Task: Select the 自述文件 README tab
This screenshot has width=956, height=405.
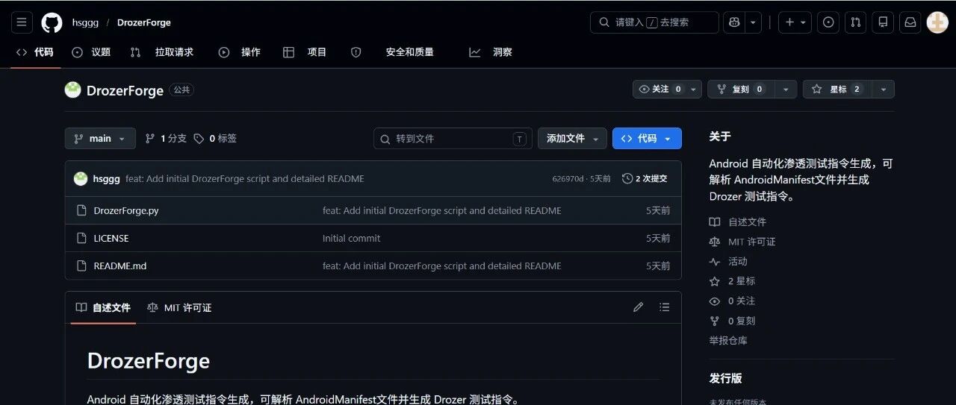Action: tap(103, 307)
